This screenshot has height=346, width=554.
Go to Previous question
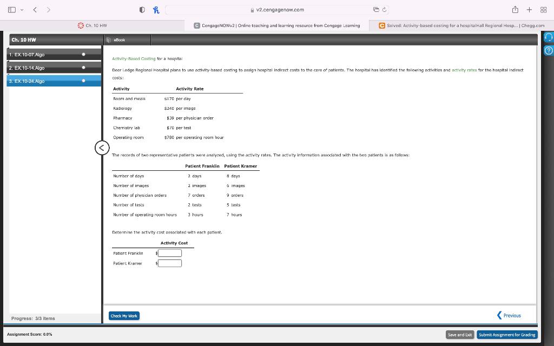[509, 316]
